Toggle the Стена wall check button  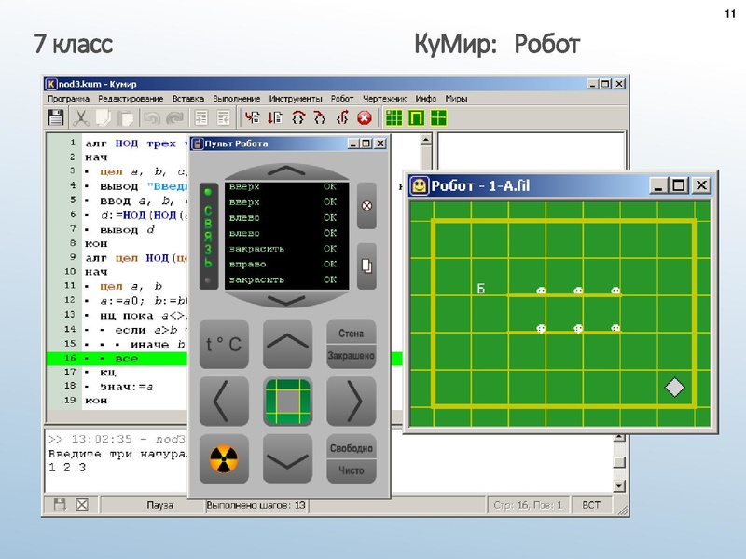(x=351, y=334)
